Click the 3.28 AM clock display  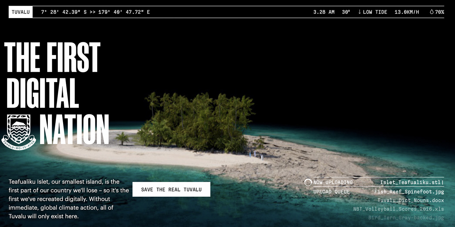point(324,12)
